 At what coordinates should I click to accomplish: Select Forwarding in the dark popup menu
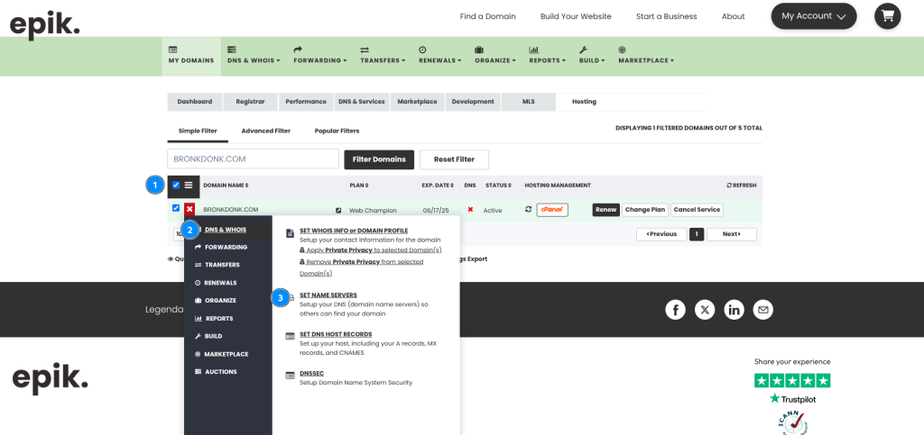click(x=228, y=248)
